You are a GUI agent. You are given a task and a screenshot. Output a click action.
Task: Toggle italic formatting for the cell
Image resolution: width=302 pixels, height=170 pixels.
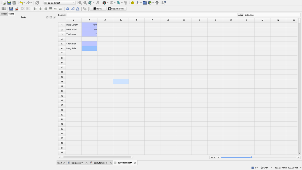tap(73, 8)
